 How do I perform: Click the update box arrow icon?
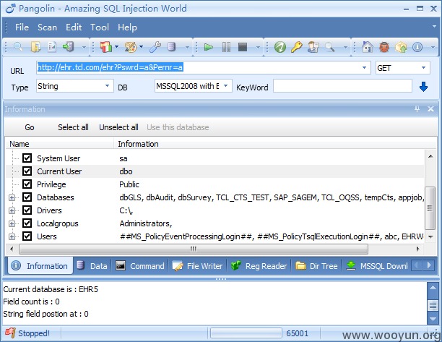pyautogui.click(x=401, y=47)
